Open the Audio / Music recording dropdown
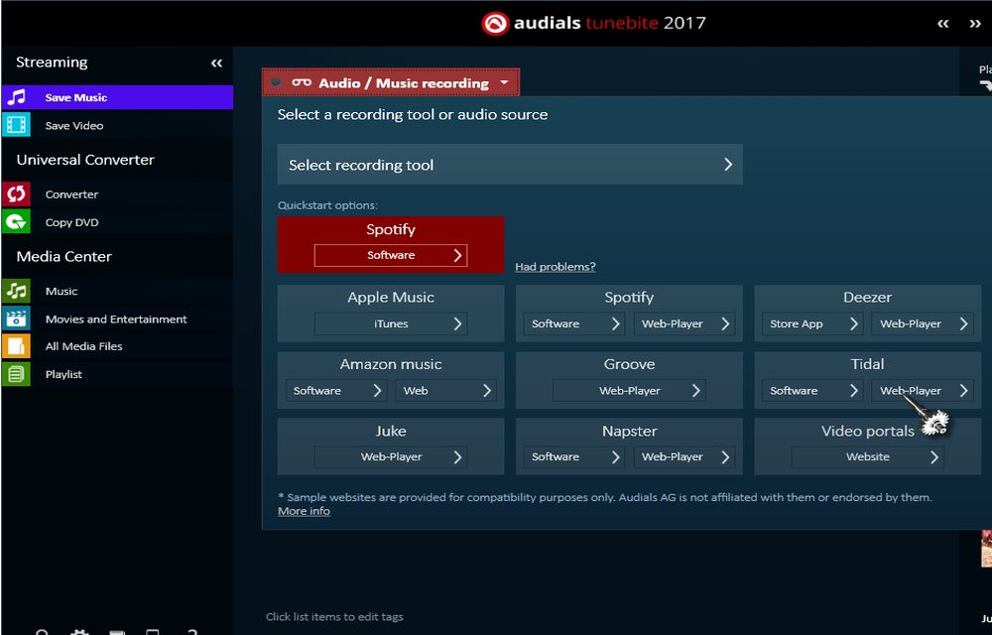 click(391, 82)
